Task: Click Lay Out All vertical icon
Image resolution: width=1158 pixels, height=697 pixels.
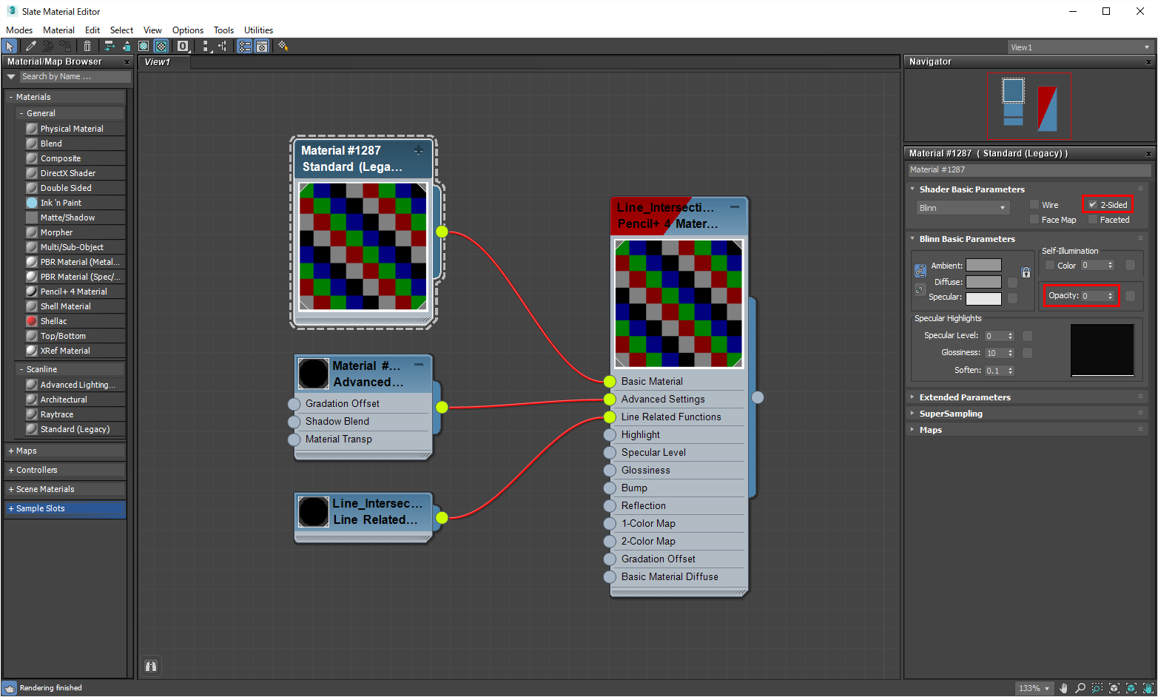Action: click(x=205, y=46)
